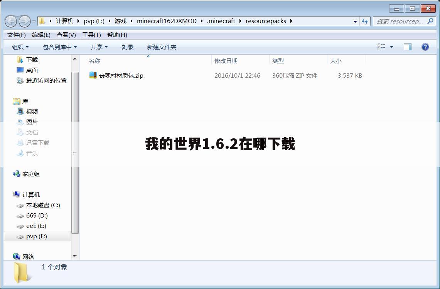Sort by the 类型 column header
Image resolution: width=440 pixels, height=289 pixels.
pos(278,61)
